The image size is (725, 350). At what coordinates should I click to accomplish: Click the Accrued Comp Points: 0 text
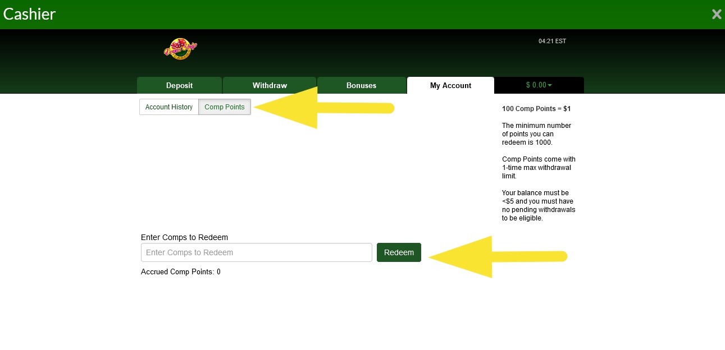point(180,272)
